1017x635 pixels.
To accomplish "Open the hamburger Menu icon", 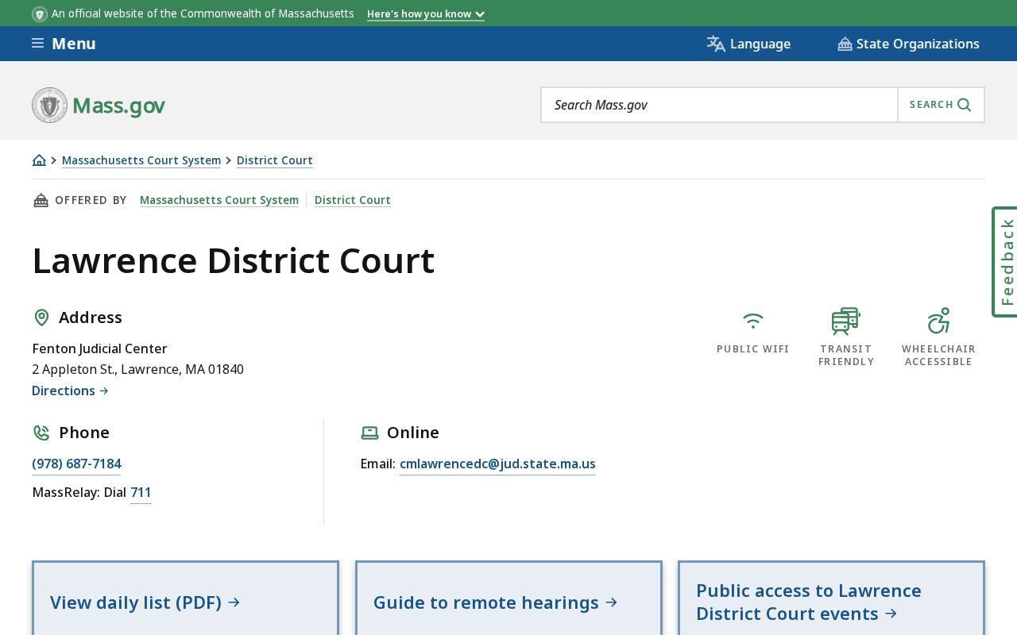I will 37,44.
